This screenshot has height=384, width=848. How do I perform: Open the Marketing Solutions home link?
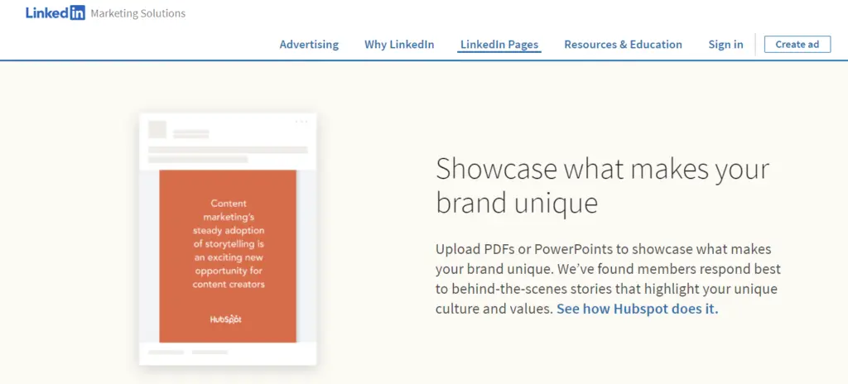[138, 13]
